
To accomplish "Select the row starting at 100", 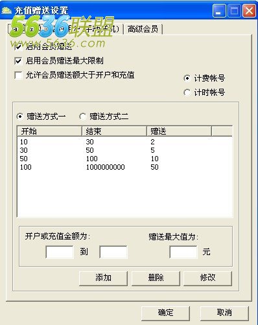I will pyautogui.click(x=124, y=167).
